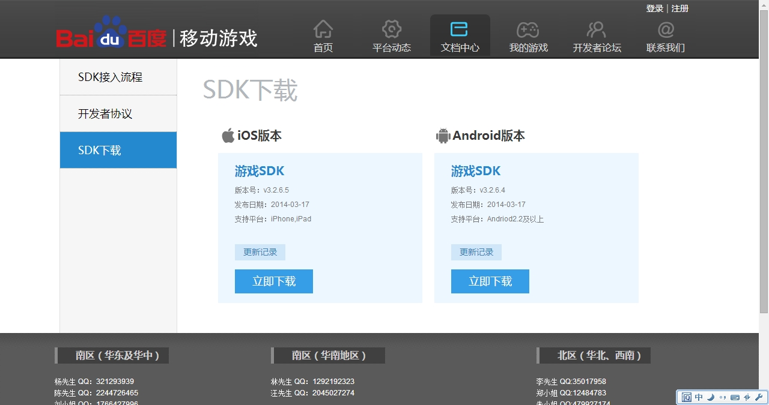The image size is (769, 405).
Task: Toggle Chinese punctuation mode in the IME bar
Action: [722, 397]
